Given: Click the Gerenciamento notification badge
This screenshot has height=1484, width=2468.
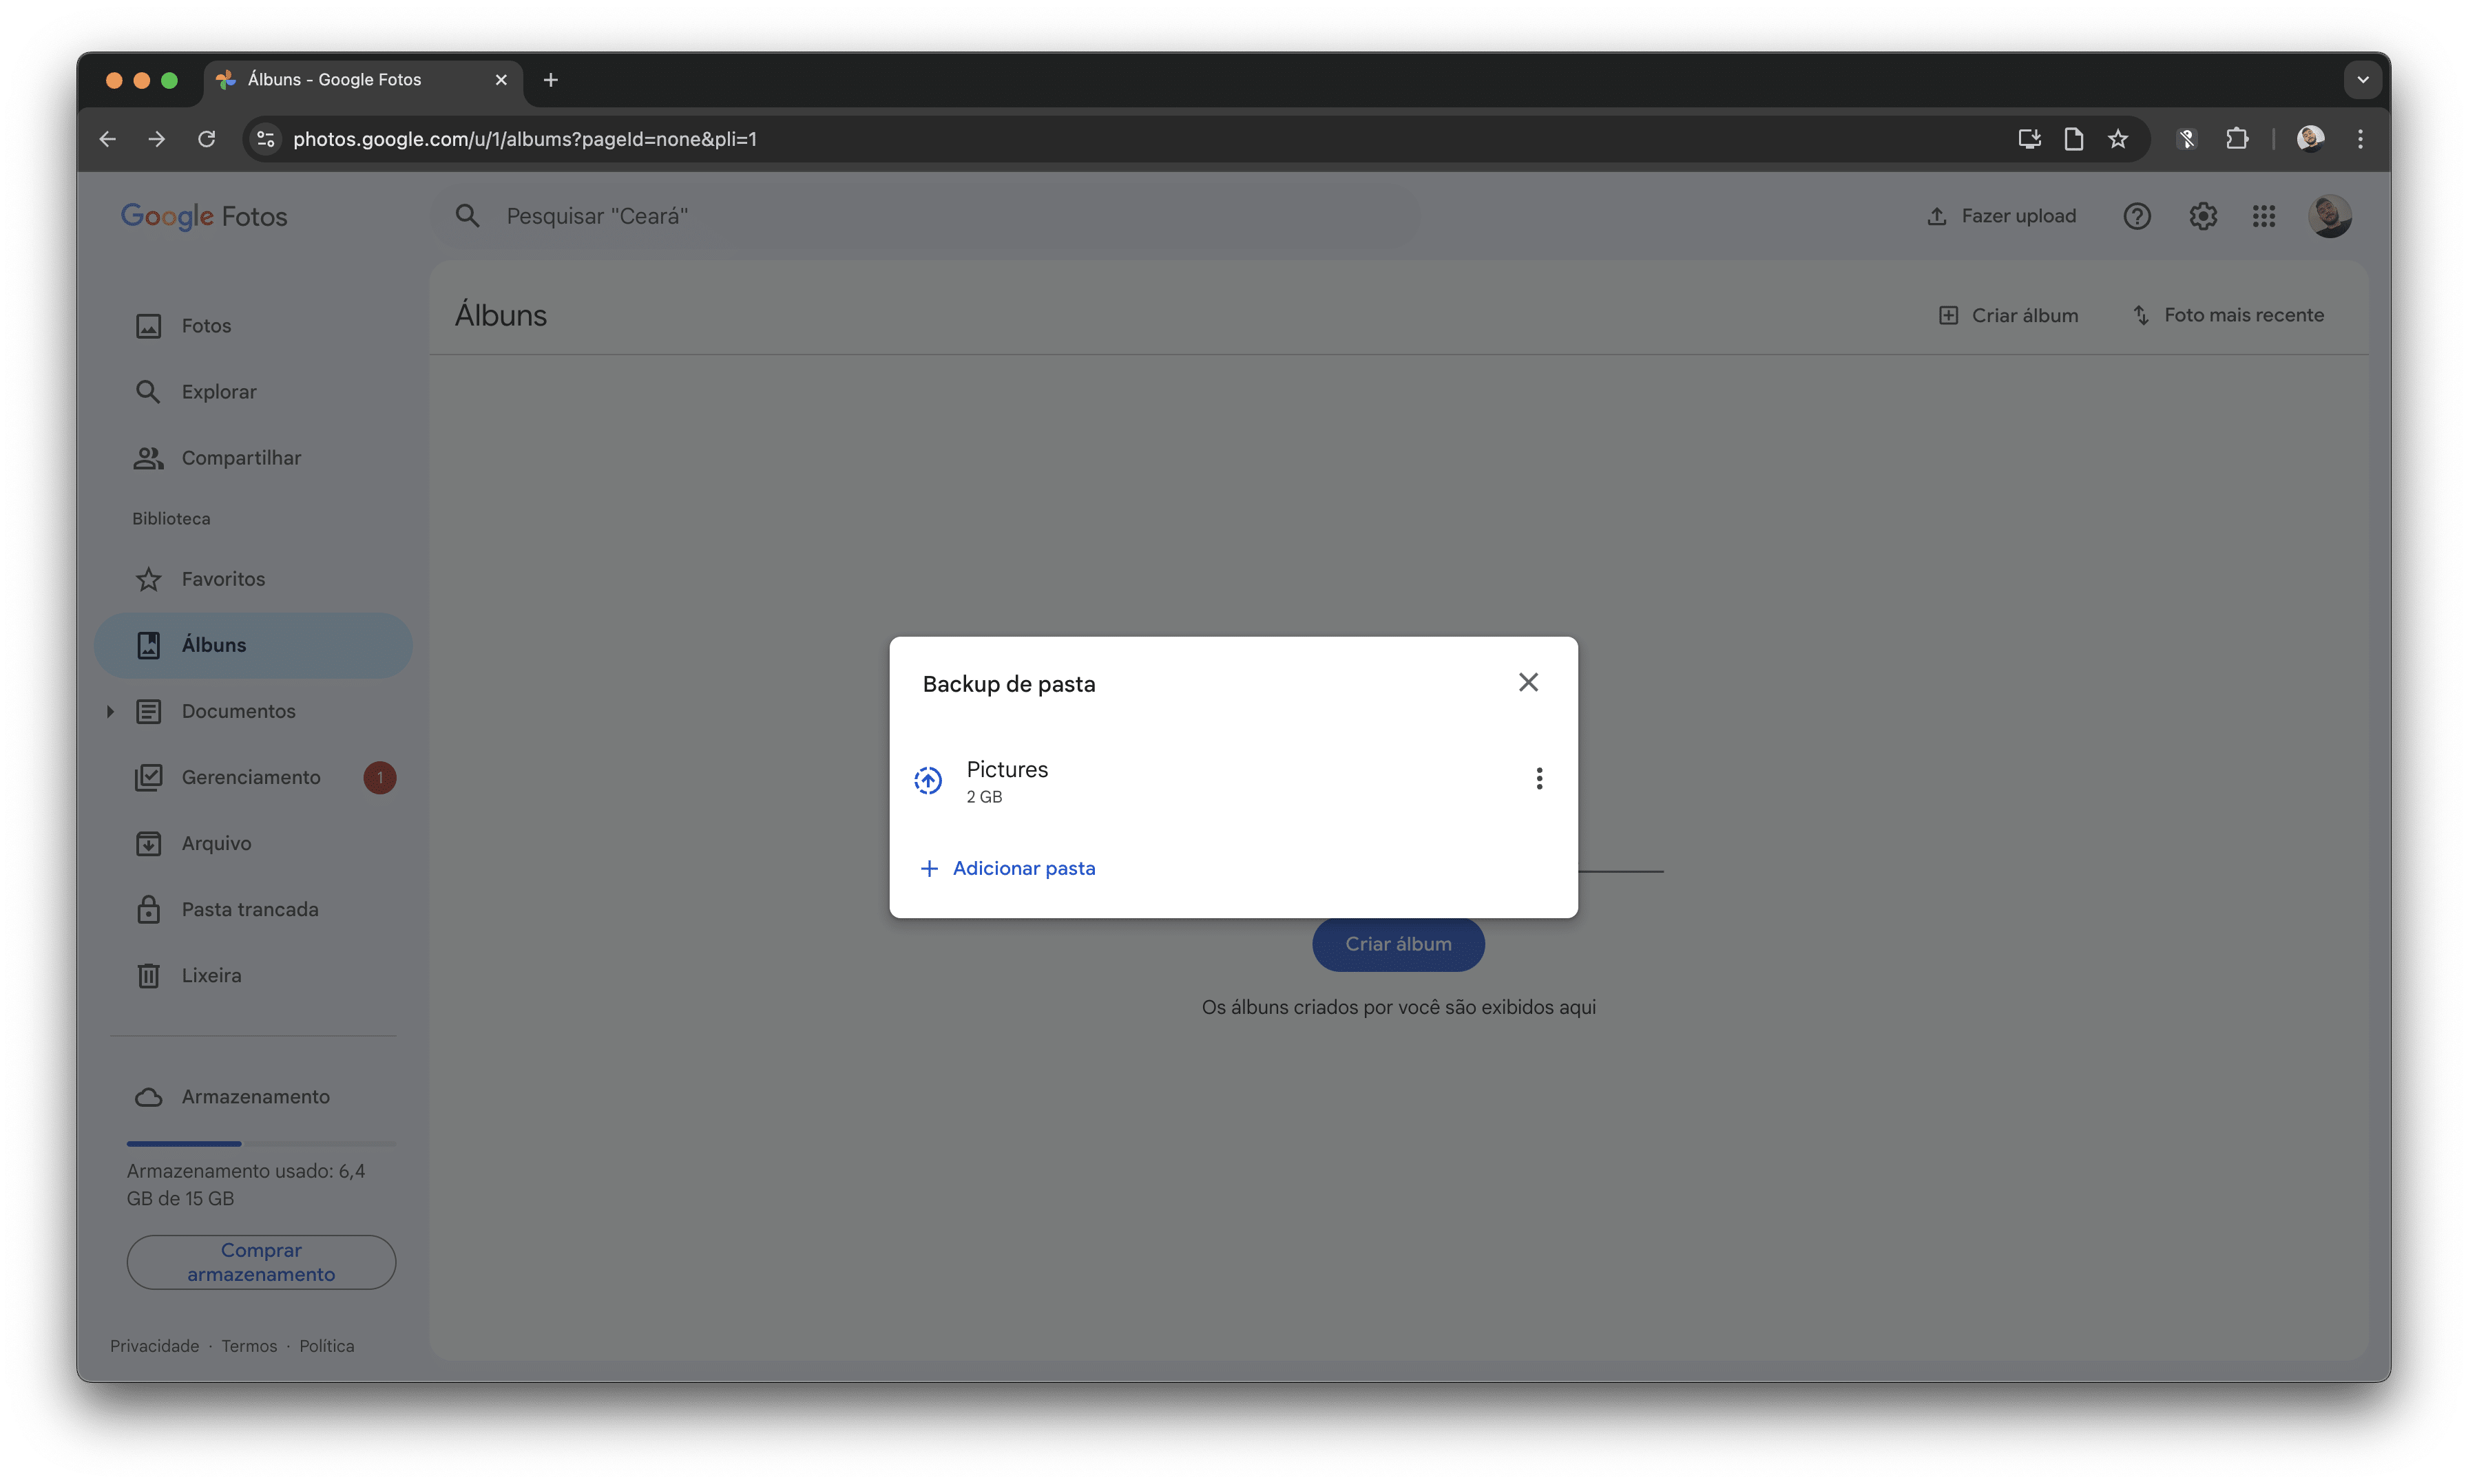Looking at the screenshot, I should (379, 777).
